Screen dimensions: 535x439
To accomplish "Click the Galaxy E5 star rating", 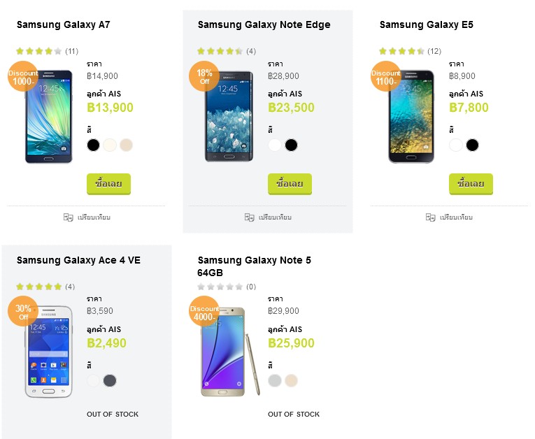I will click(401, 51).
